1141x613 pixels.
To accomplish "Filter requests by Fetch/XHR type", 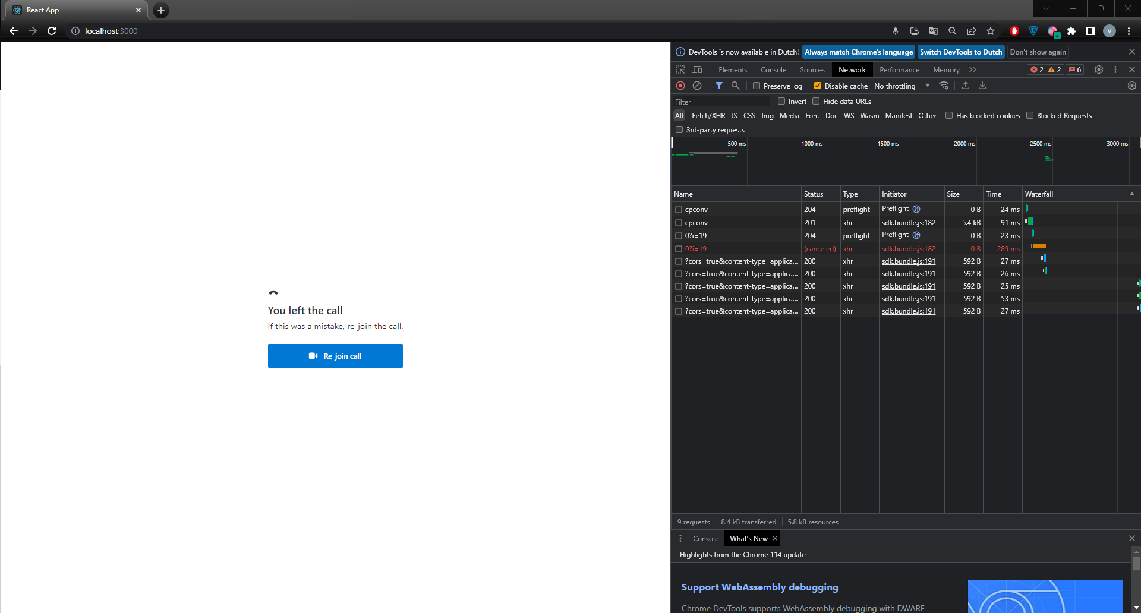I will 708,115.
